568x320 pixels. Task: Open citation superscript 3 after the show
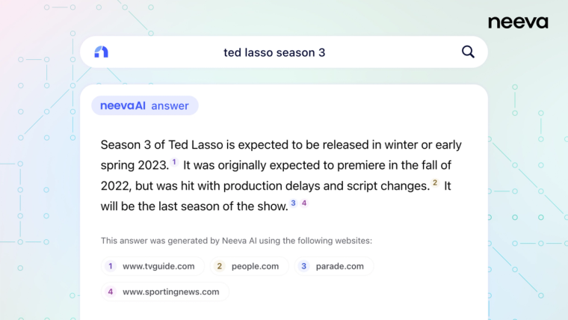294,203
